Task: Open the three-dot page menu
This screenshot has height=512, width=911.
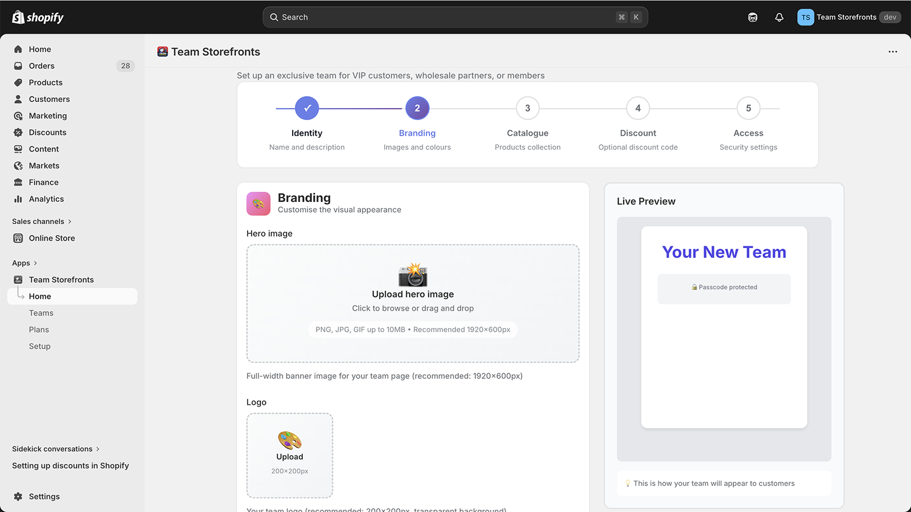Action: coord(892,52)
